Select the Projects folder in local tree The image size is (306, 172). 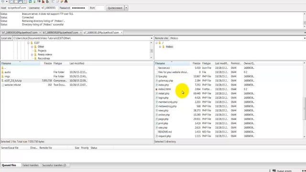[x=42, y=51]
